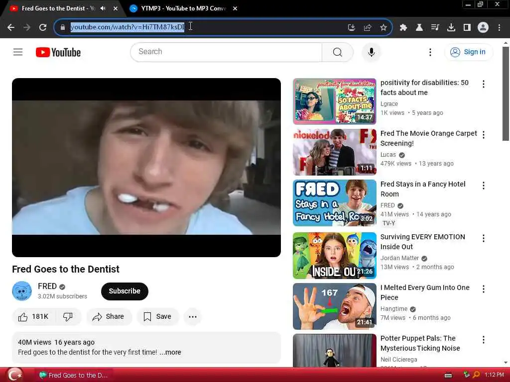510x382 pixels.
Task: Click the video player
Action: point(146,168)
